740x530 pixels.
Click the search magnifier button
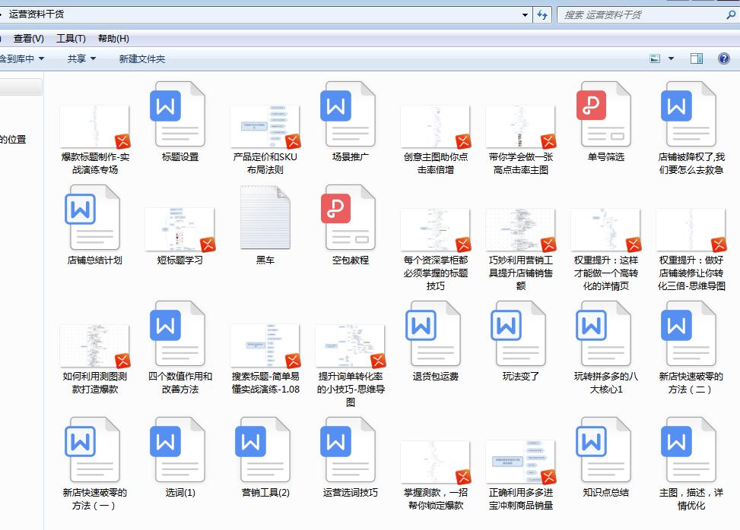(732, 14)
